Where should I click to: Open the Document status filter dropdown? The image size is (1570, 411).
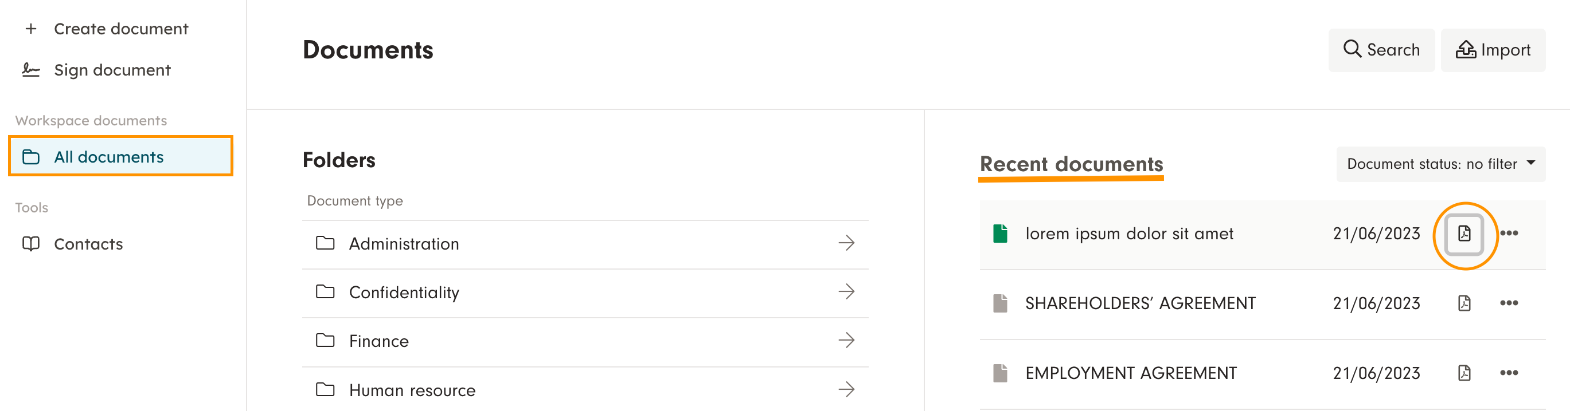point(1440,164)
